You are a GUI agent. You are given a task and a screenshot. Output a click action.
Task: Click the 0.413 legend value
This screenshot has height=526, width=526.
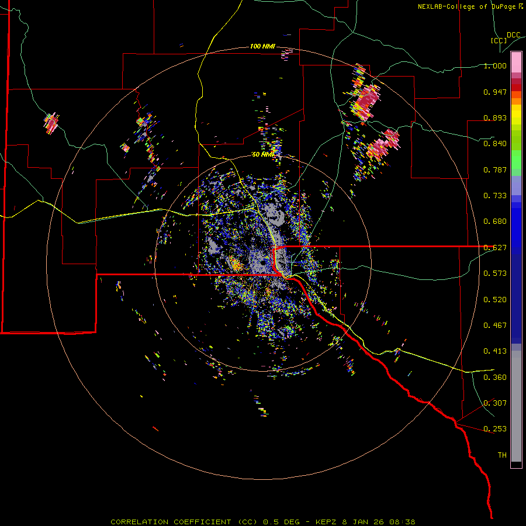pyautogui.click(x=495, y=351)
